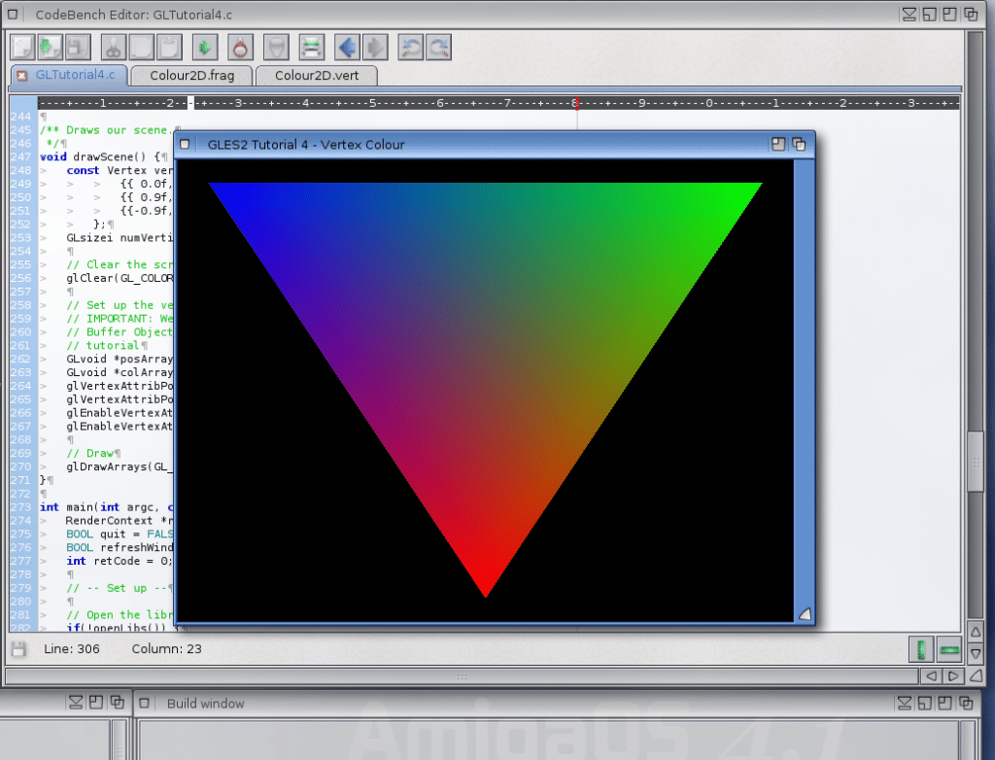Click the 'GLsizei numVerti' code line

point(120,237)
